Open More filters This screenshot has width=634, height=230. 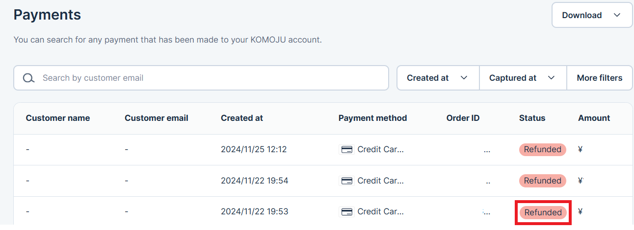click(x=600, y=78)
